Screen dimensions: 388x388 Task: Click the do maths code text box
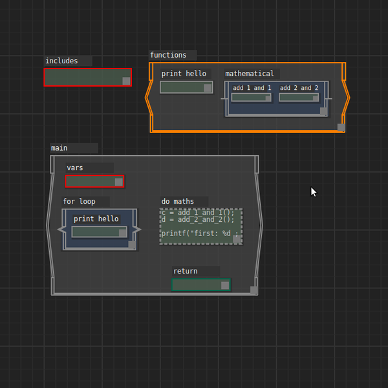201,227
